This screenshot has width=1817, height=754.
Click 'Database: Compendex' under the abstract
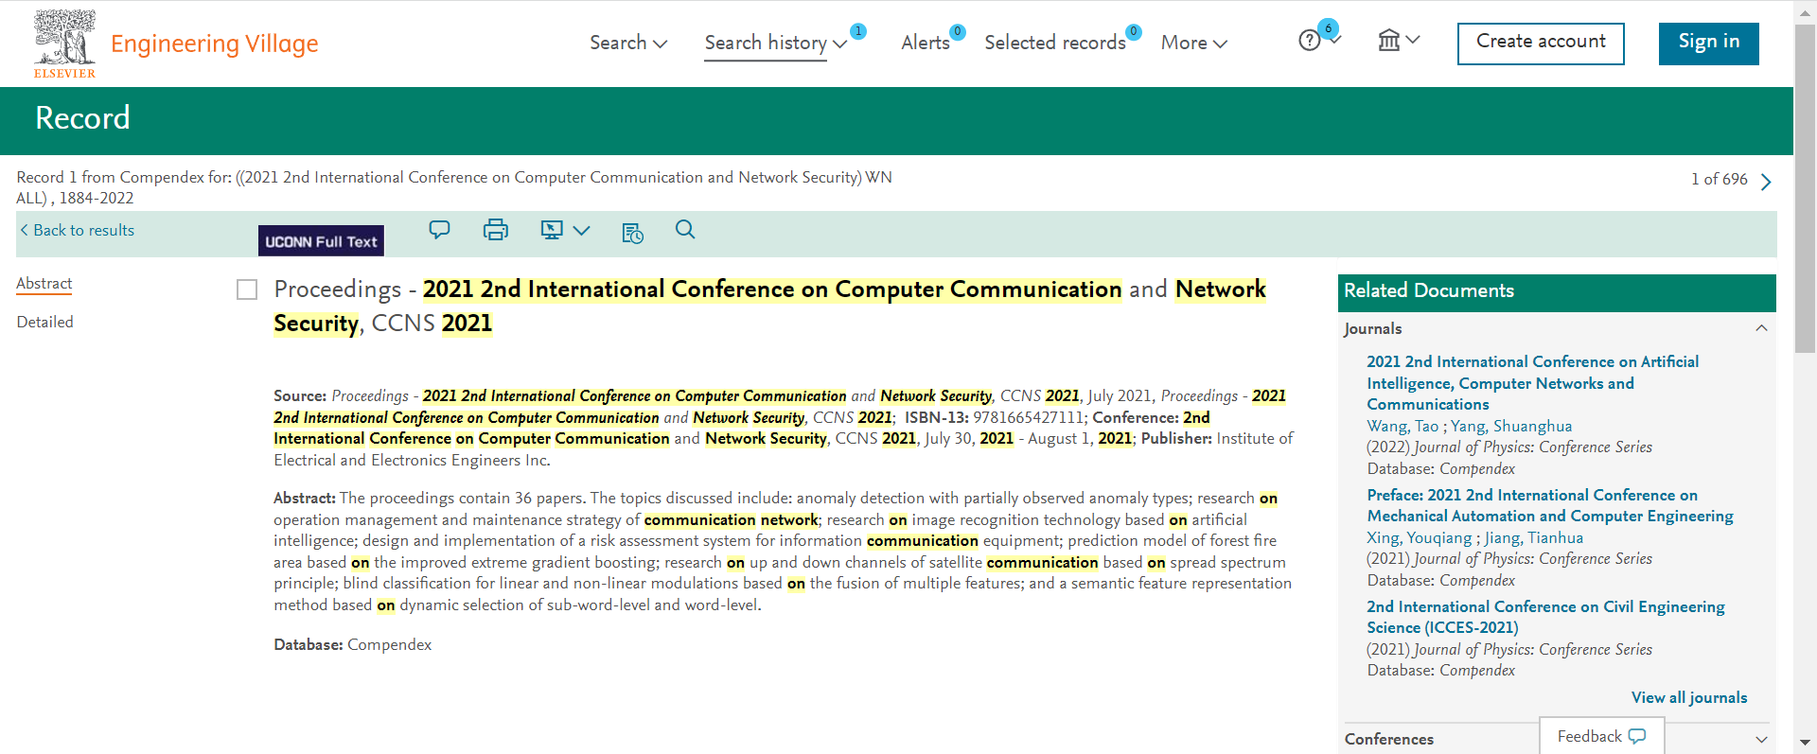[352, 644]
